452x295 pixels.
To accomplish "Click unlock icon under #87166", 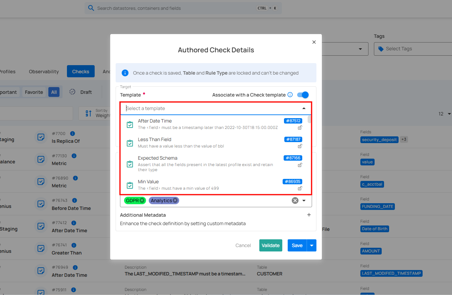I will coord(300,165).
